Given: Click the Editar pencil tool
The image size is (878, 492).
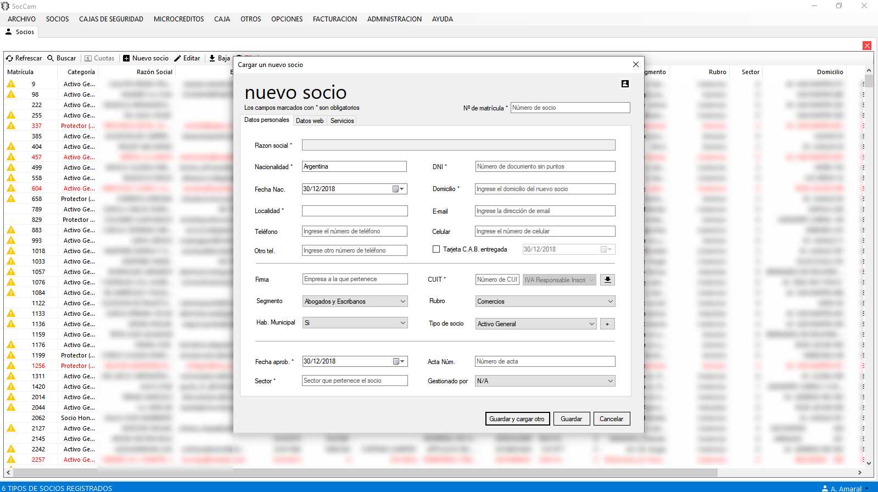Looking at the screenshot, I should point(187,58).
